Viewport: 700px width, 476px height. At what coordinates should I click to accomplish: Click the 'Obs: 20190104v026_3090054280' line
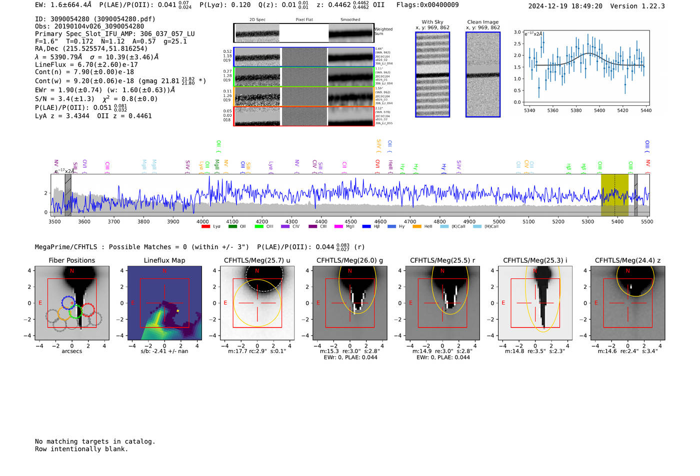(89, 26)
